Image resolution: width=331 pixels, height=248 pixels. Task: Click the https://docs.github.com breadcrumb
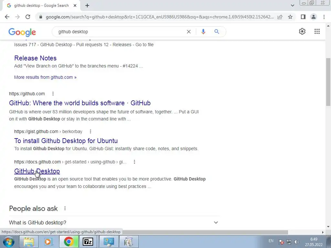pyautogui.click(x=70, y=162)
